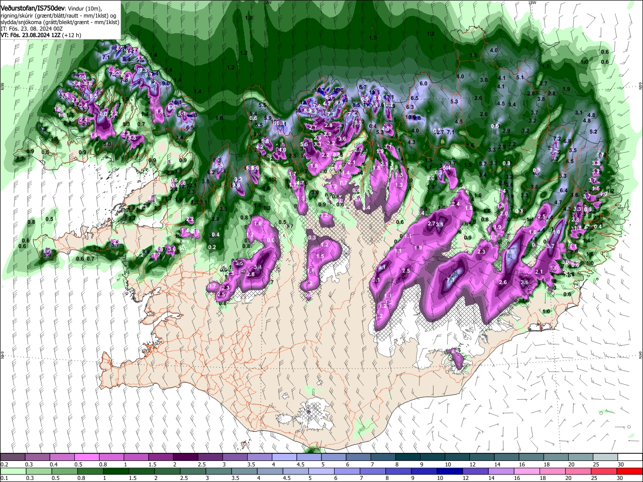Click the '30' label under the bottom legend row
Viewport: 643px width, 482px height.
pos(620,478)
